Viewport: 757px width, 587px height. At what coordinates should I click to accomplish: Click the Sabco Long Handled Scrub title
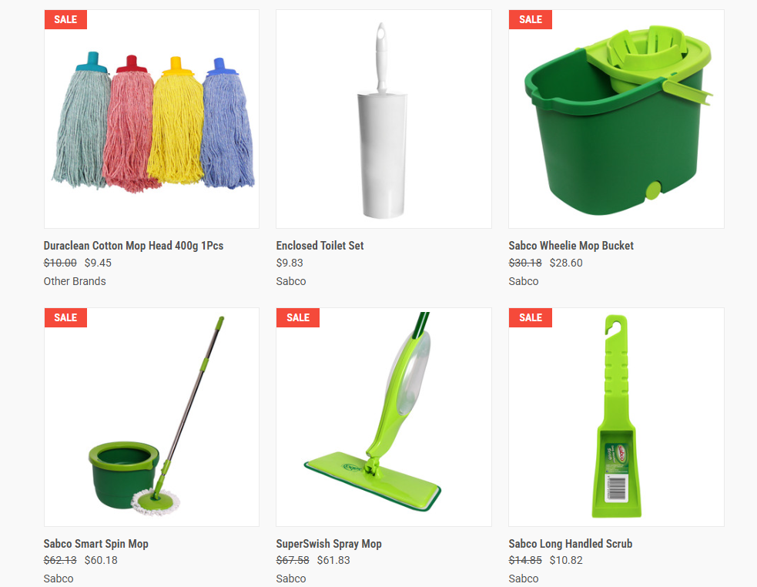pos(570,544)
